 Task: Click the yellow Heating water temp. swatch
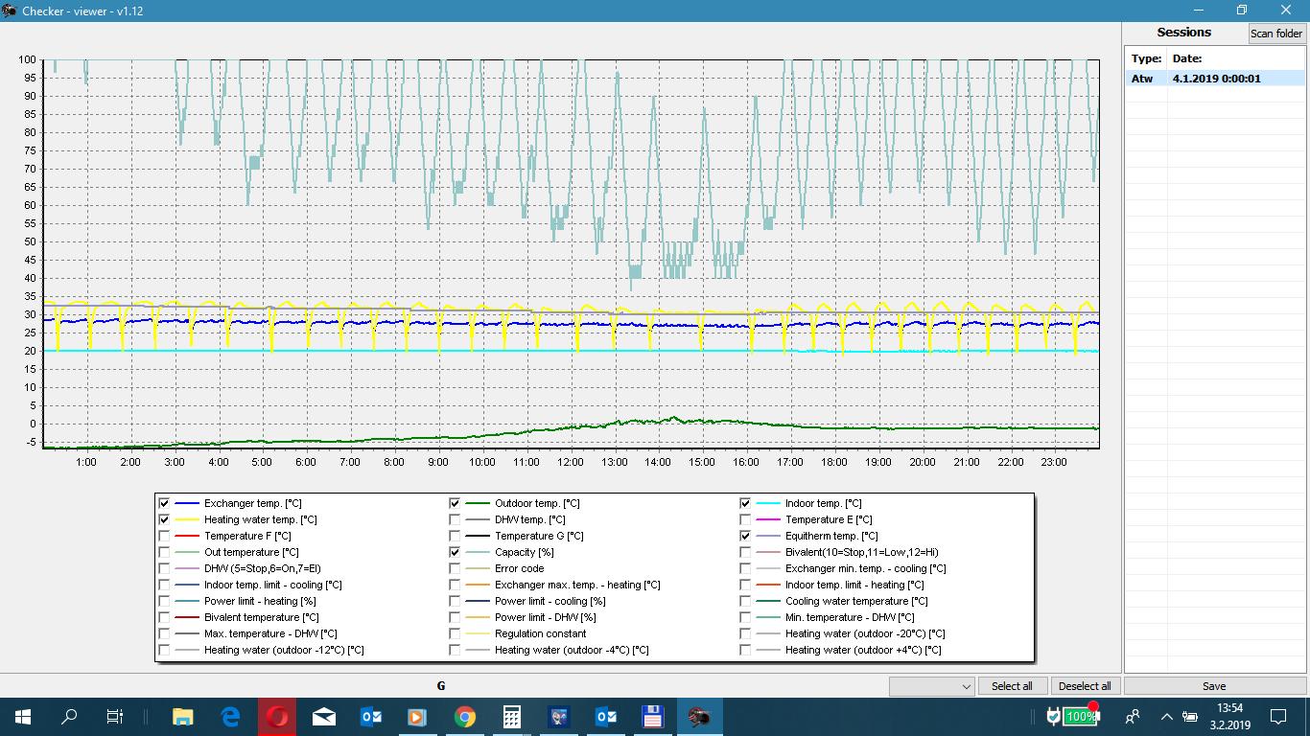[187, 519]
